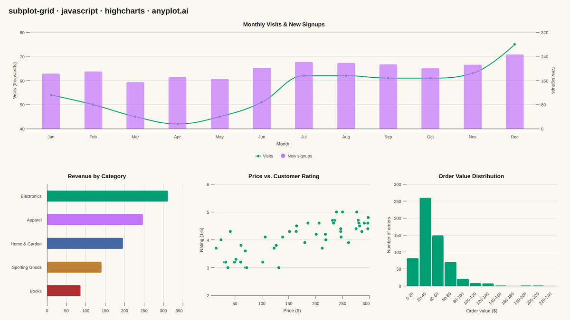This screenshot has height=320, width=570.
Task: Click the Month axis title
Action: click(283, 144)
